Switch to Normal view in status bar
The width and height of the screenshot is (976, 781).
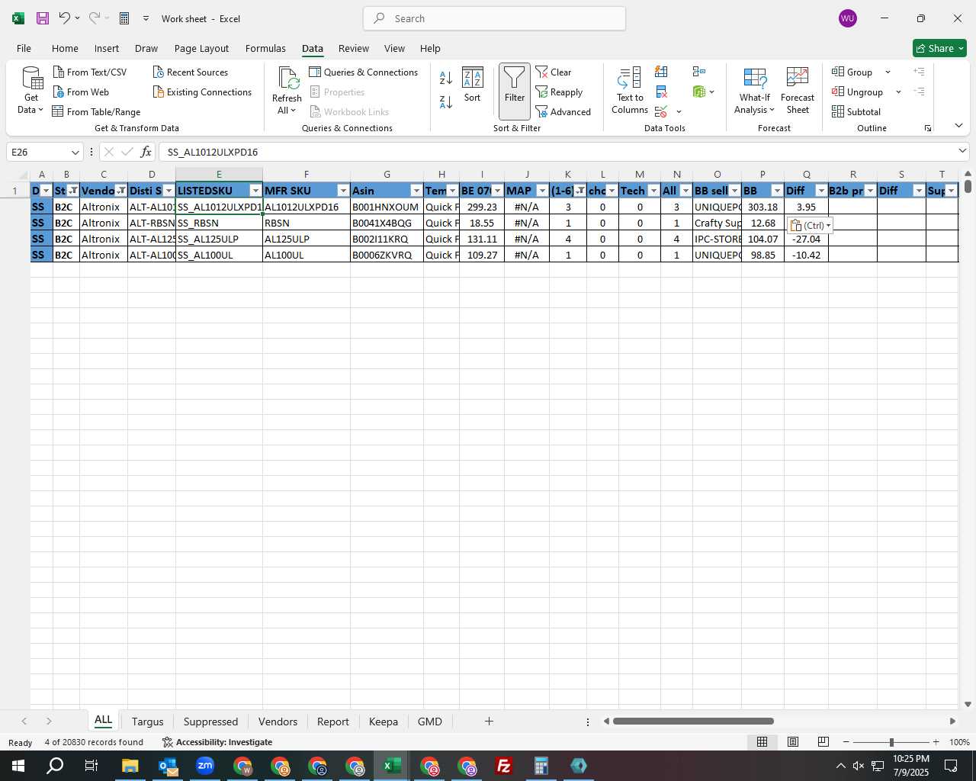click(x=762, y=742)
